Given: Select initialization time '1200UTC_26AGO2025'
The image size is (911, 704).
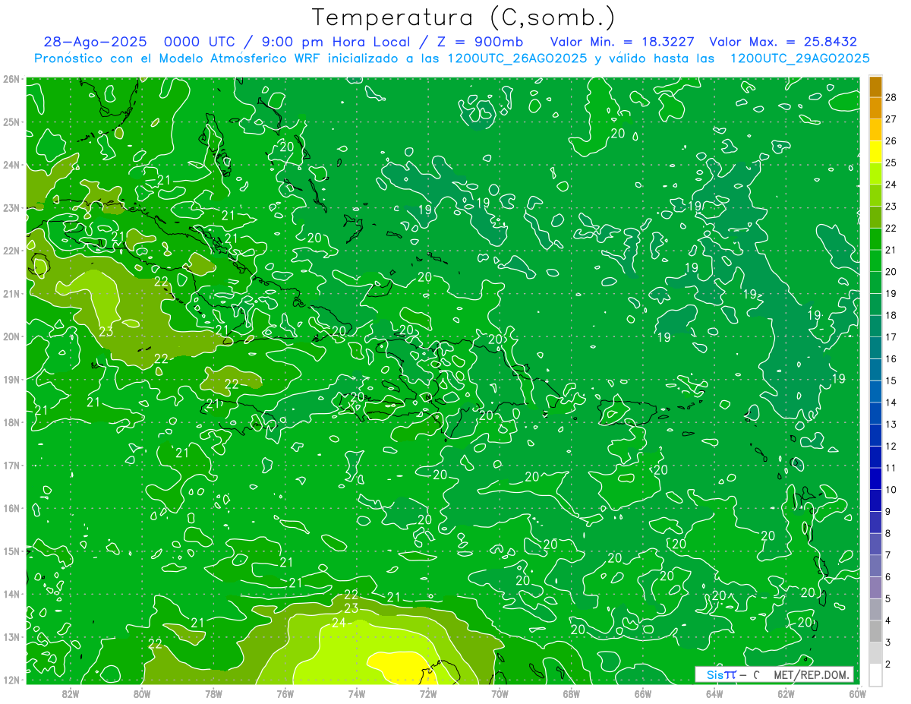Looking at the screenshot, I should (518, 58).
